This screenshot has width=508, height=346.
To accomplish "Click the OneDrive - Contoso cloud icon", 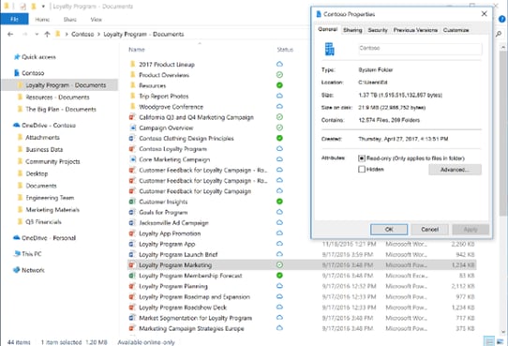I will click(17, 125).
